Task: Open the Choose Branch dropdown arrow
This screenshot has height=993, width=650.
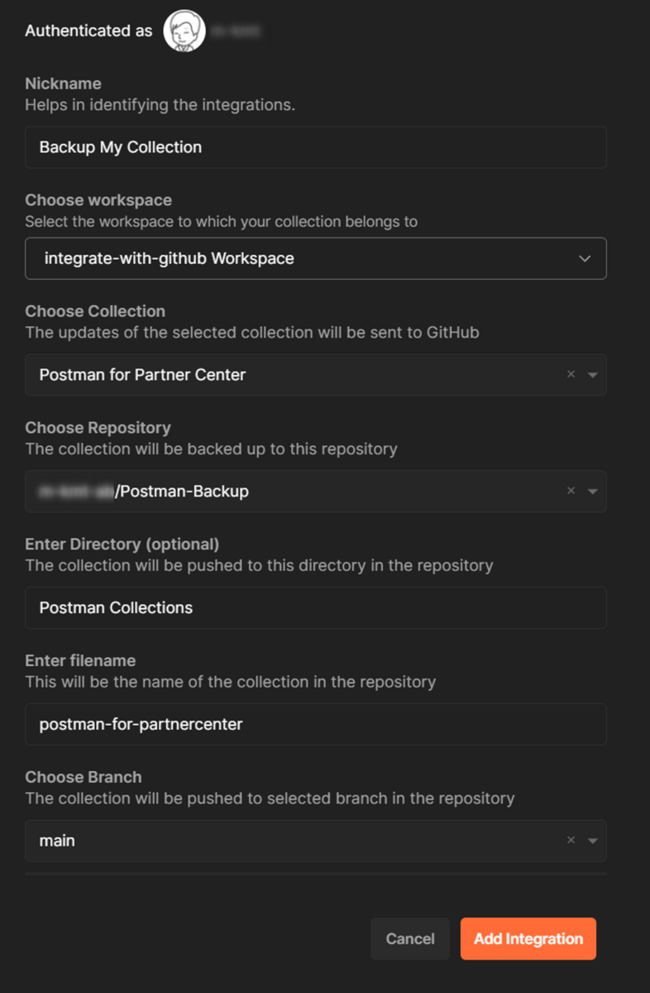Action: click(x=592, y=840)
